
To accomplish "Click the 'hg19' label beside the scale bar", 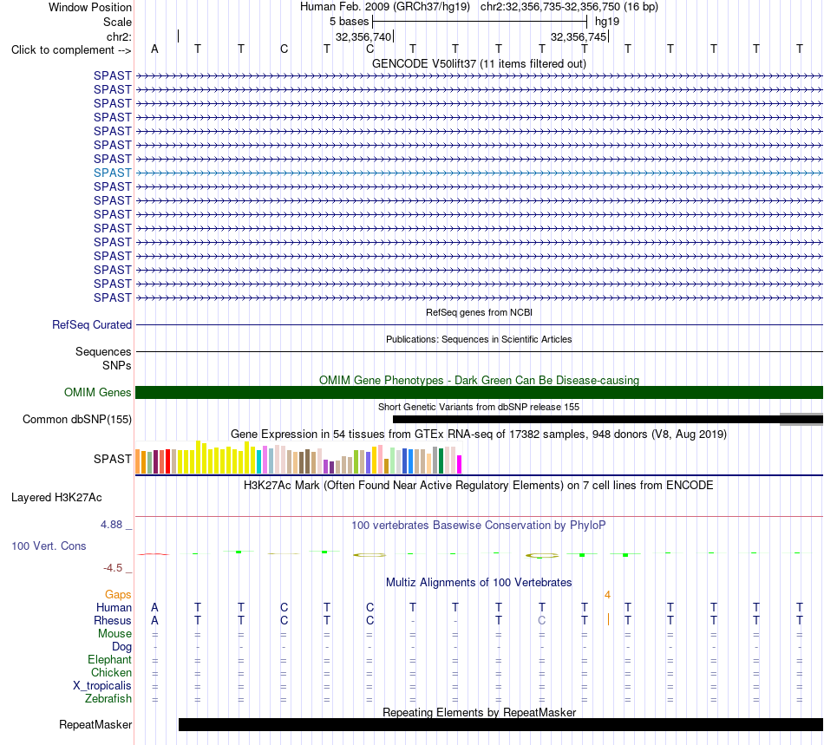I will [607, 22].
